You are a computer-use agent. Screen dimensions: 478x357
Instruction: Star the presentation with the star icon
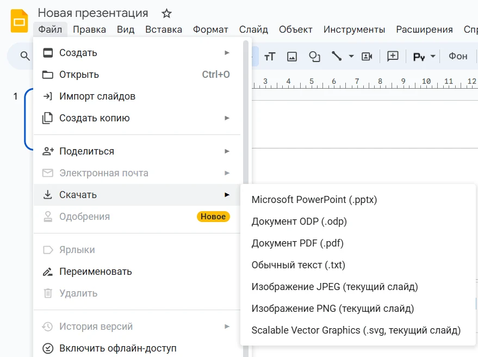(x=166, y=14)
